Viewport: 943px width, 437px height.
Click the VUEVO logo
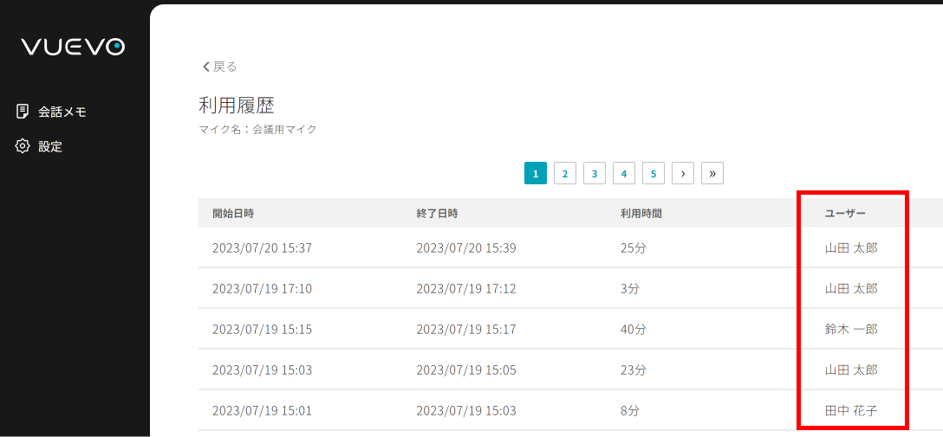(x=73, y=47)
